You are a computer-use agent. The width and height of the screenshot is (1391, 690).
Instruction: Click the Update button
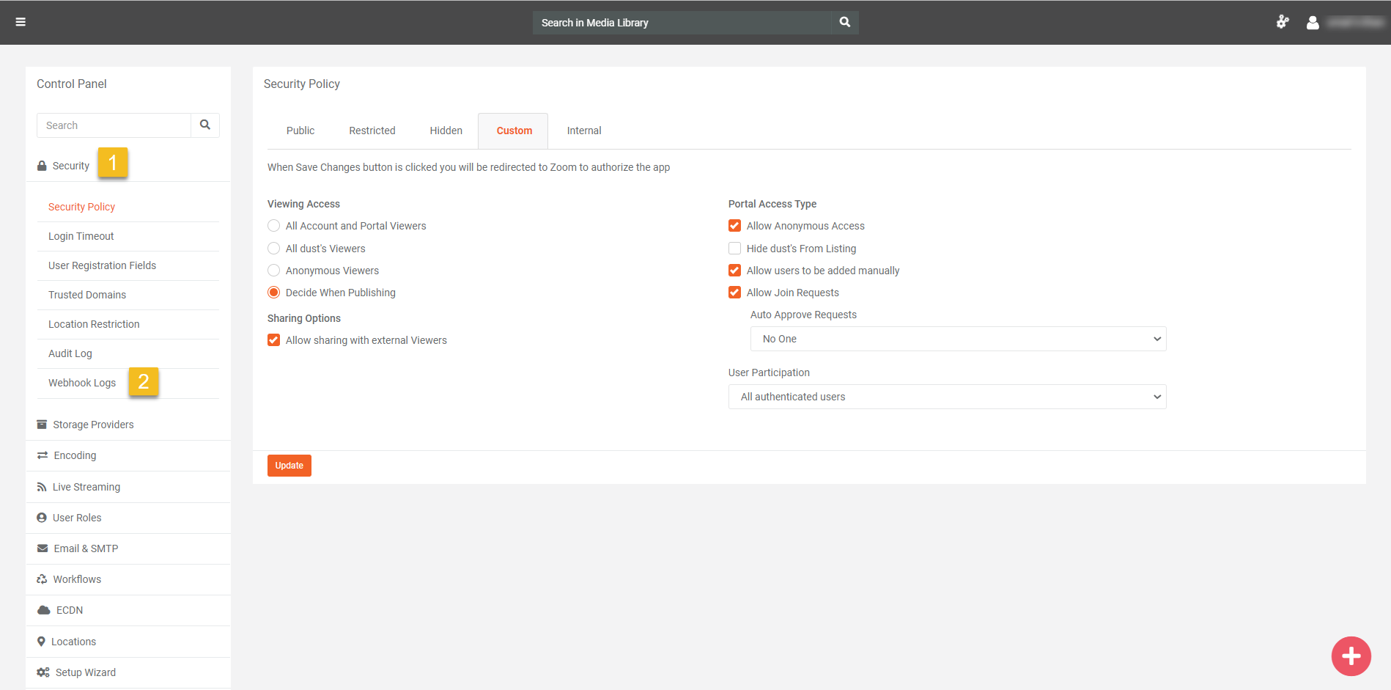click(x=289, y=466)
